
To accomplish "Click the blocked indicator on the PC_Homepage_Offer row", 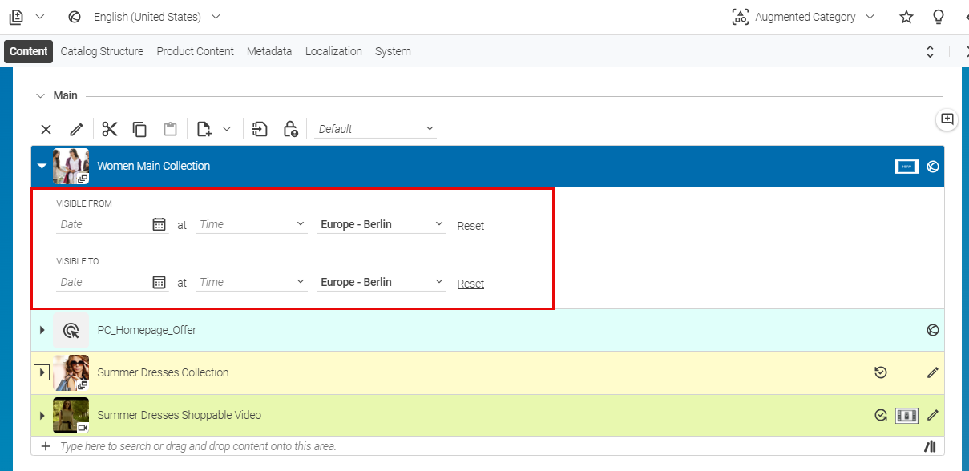I will click(x=932, y=329).
